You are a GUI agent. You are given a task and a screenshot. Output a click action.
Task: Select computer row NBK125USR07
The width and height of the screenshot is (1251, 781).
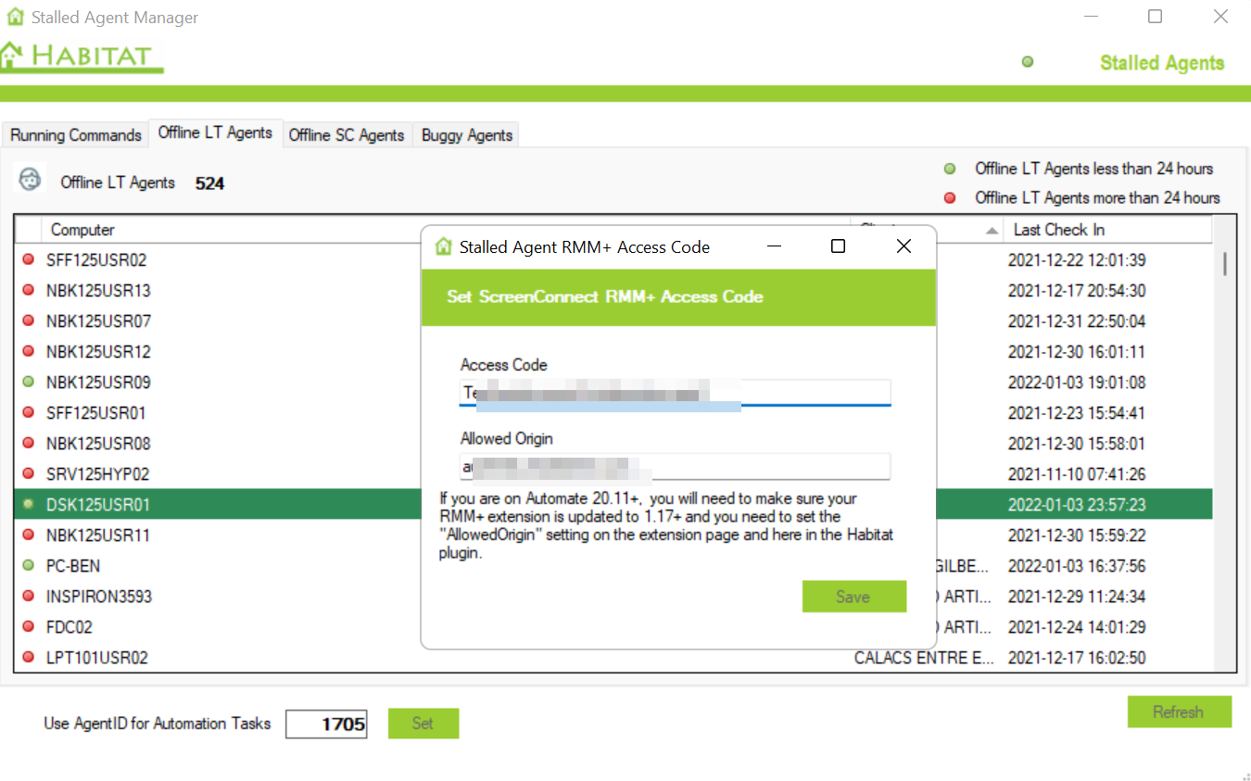98,321
